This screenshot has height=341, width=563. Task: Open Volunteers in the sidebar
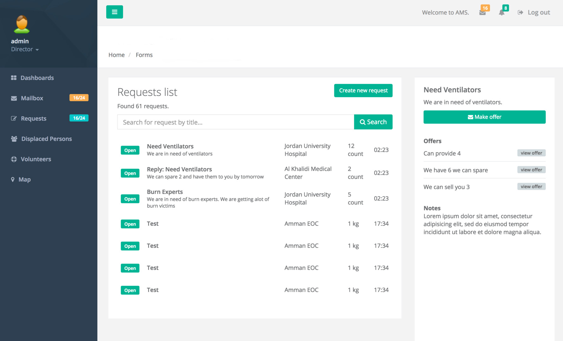[36, 159]
